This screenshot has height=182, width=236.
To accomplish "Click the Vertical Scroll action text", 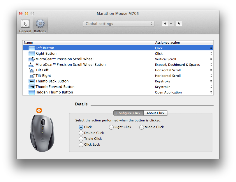I will pos(165,59).
